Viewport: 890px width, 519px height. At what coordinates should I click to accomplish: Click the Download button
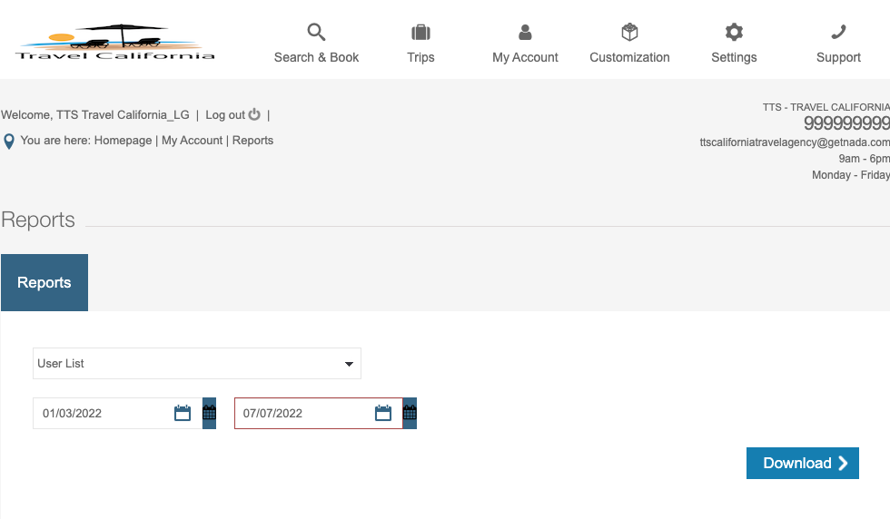point(802,463)
